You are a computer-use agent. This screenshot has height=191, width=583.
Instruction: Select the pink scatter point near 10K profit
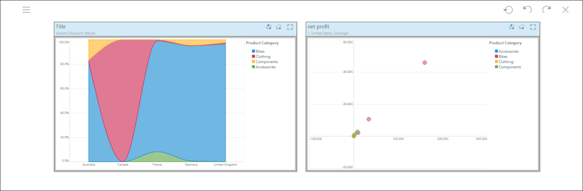[369, 119]
